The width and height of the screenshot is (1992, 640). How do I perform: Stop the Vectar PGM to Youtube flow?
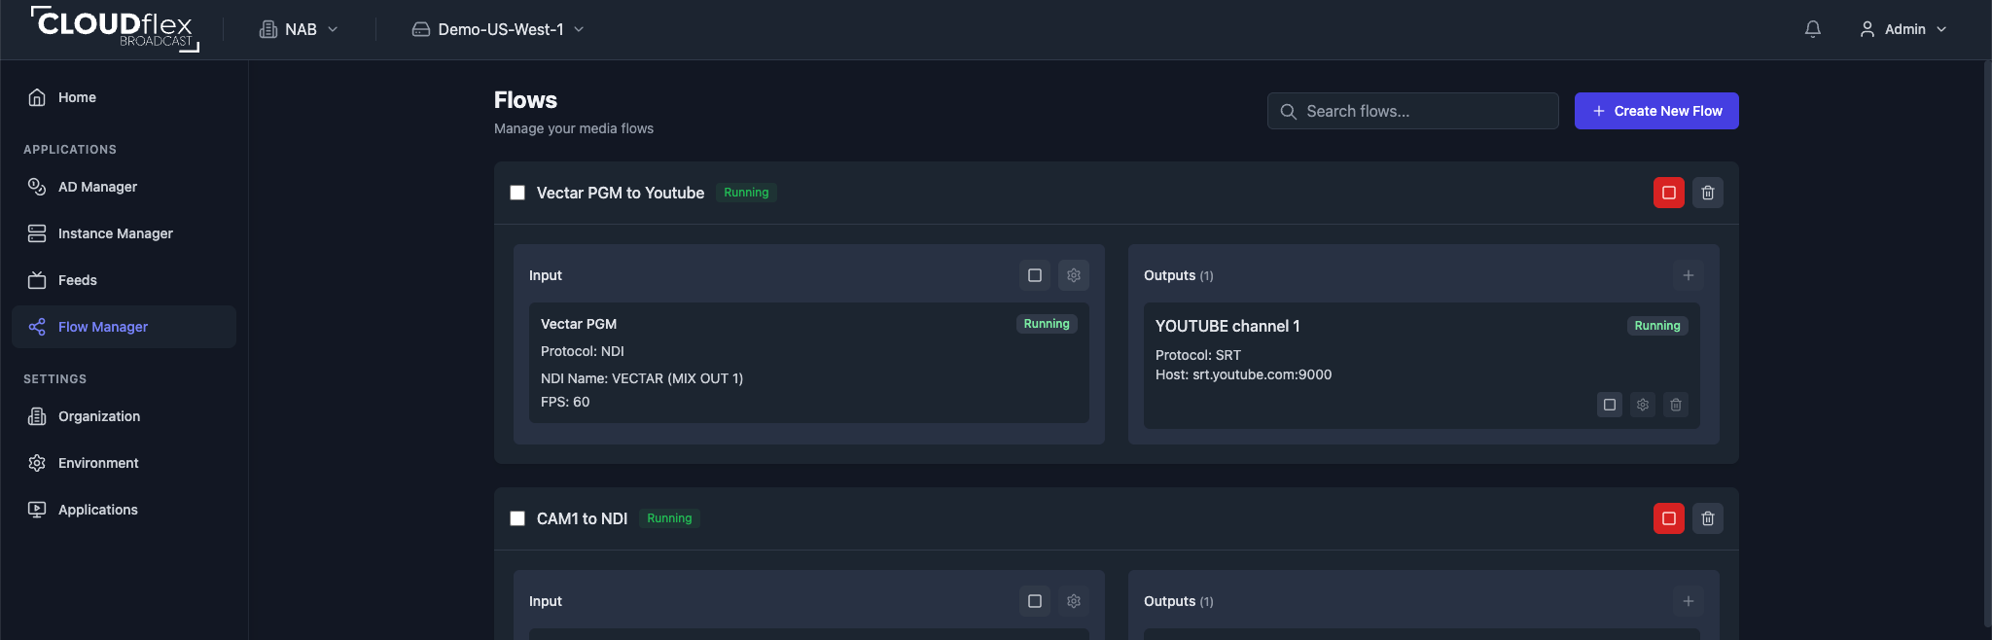tap(1669, 193)
